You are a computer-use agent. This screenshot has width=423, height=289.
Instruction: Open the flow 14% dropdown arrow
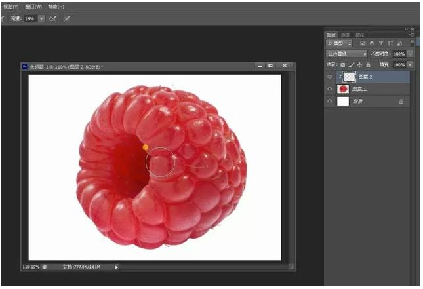point(41,19)
